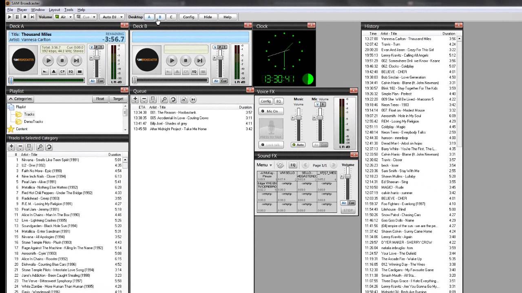Screen dimensions: 522x293
Task: Toggle Deck A Cue output
Action: click(x=100, y=81)
